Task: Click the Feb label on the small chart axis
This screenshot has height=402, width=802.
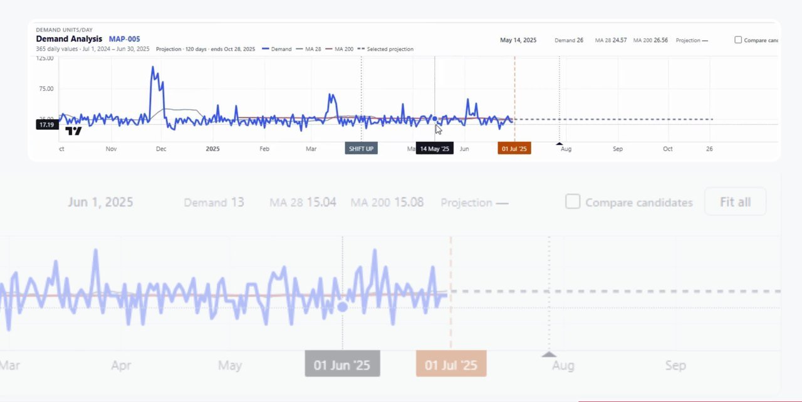Action: (264, 149)
